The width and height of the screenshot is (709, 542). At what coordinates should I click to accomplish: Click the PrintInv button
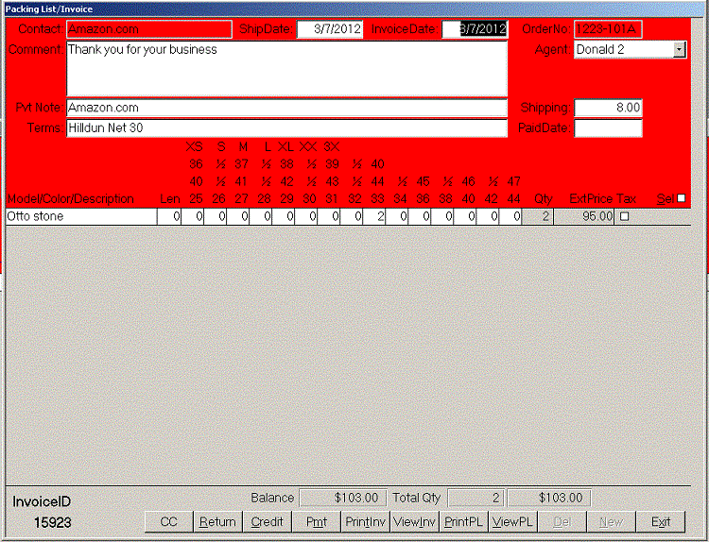pos(365,521)
